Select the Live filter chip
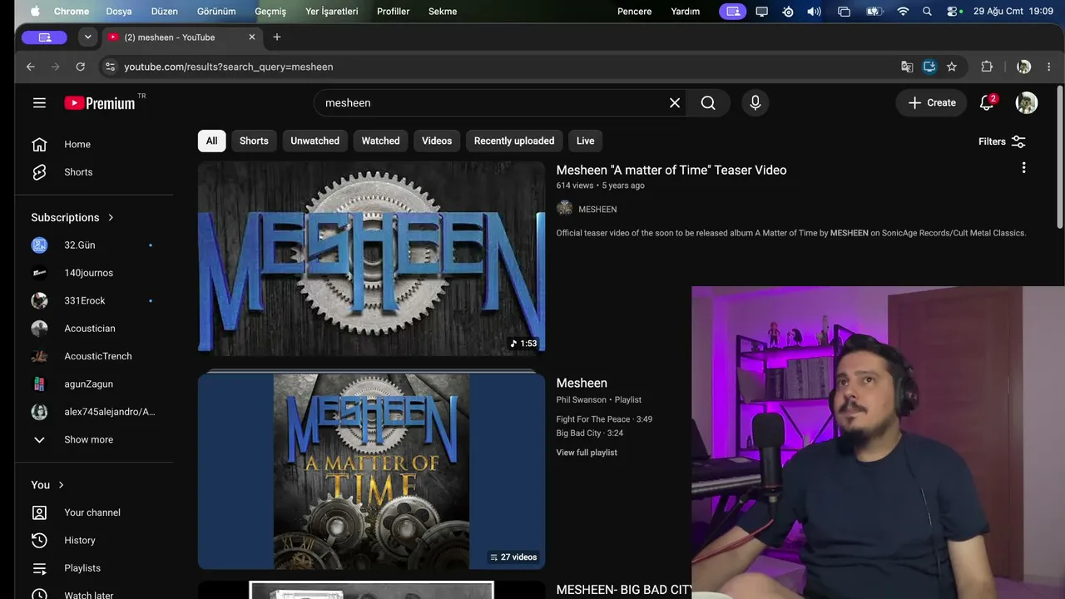This screenshot has height=599, width=1065. coord(586,141)
